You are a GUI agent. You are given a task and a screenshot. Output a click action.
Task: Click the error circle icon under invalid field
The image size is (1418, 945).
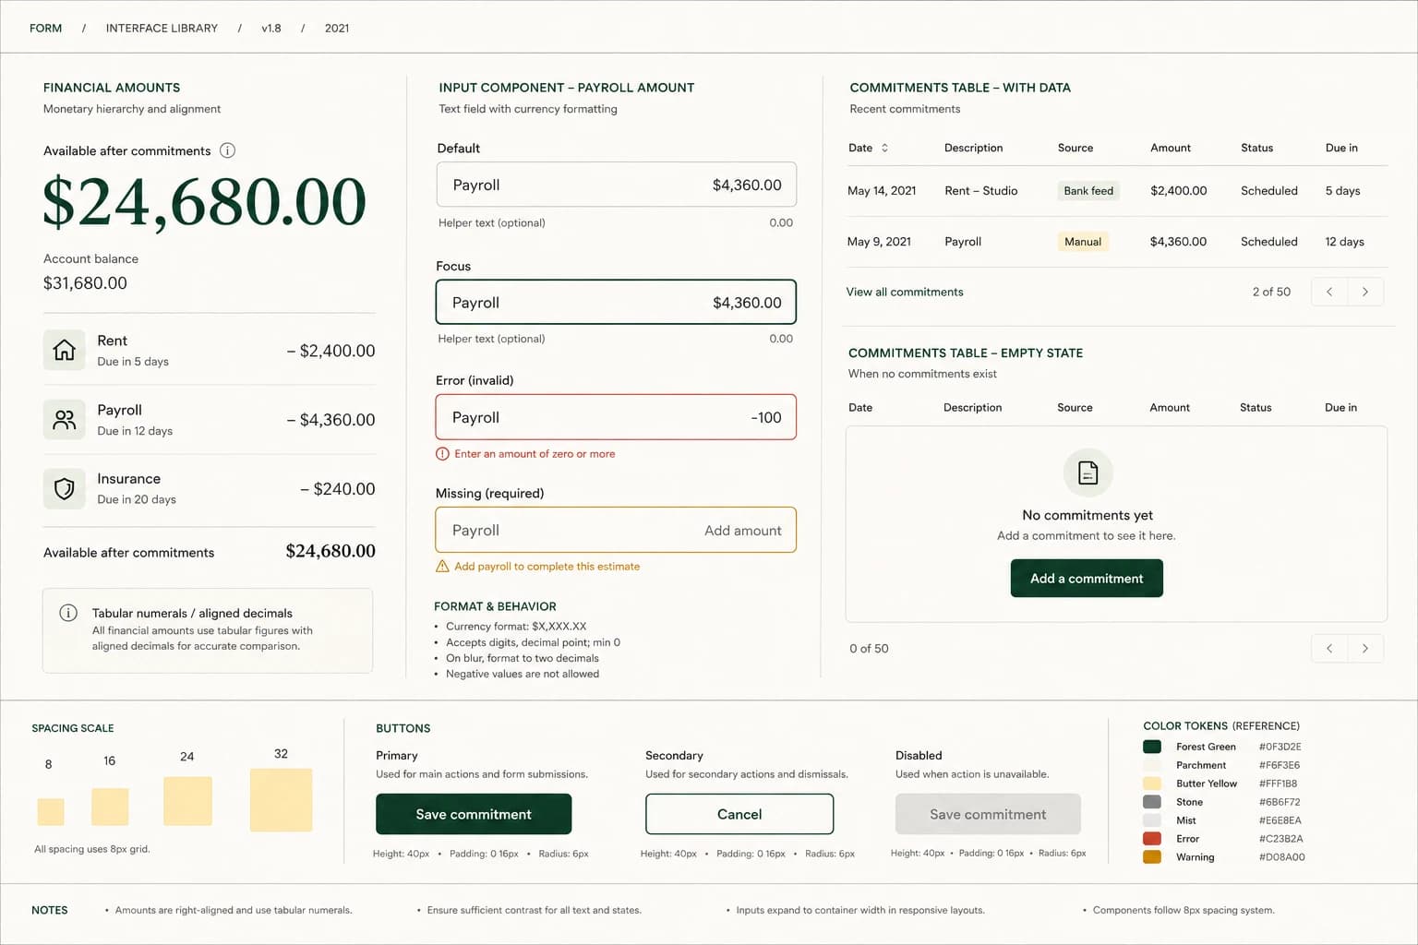click(x=442, y=454)
